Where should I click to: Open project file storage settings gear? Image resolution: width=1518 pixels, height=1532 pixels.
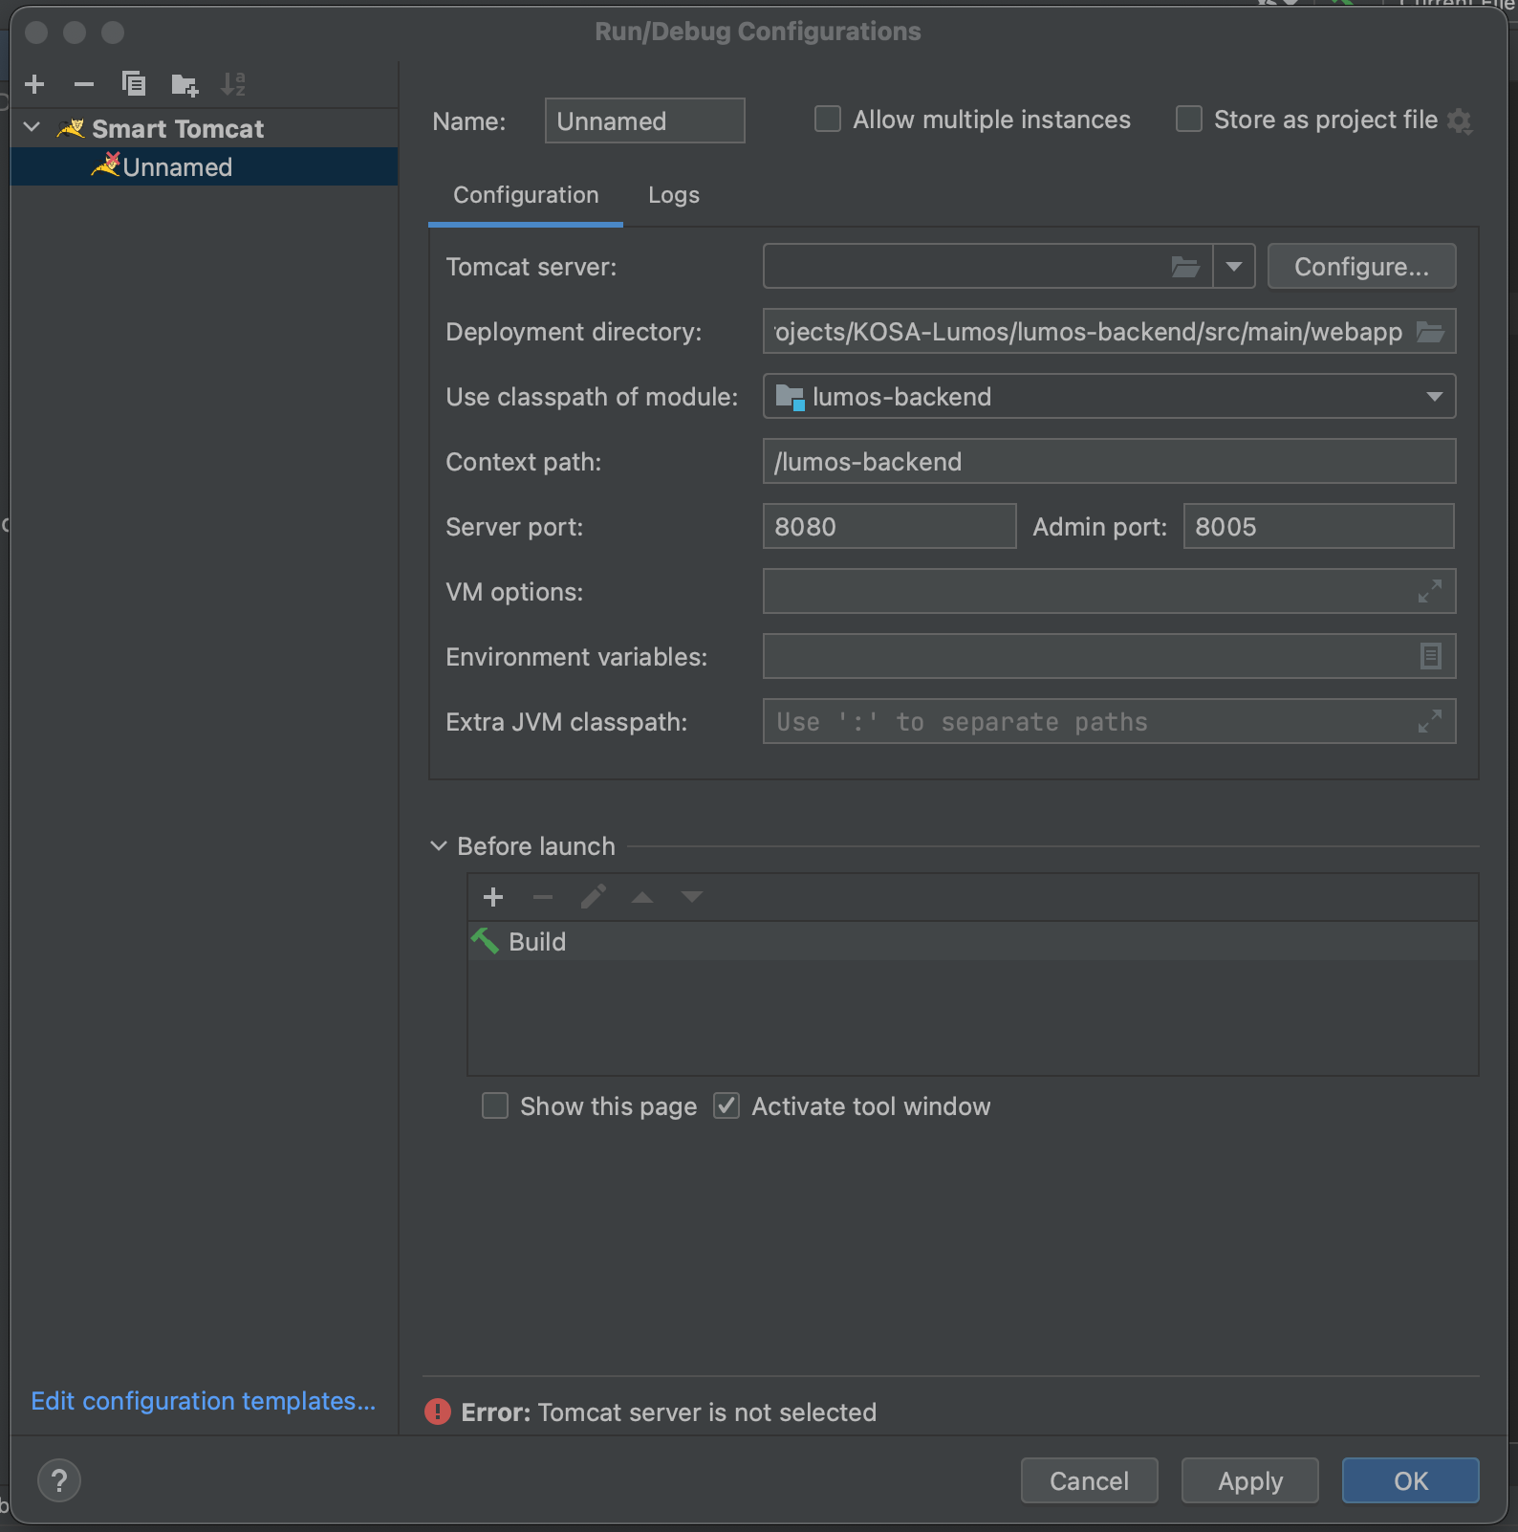click(1459, 120)
